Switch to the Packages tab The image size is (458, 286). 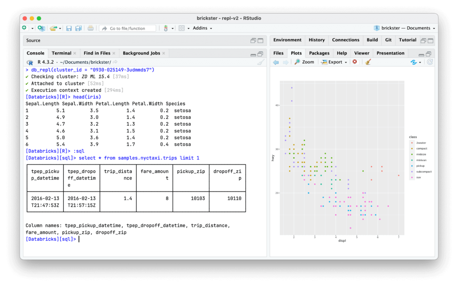(x=319, y=53)
